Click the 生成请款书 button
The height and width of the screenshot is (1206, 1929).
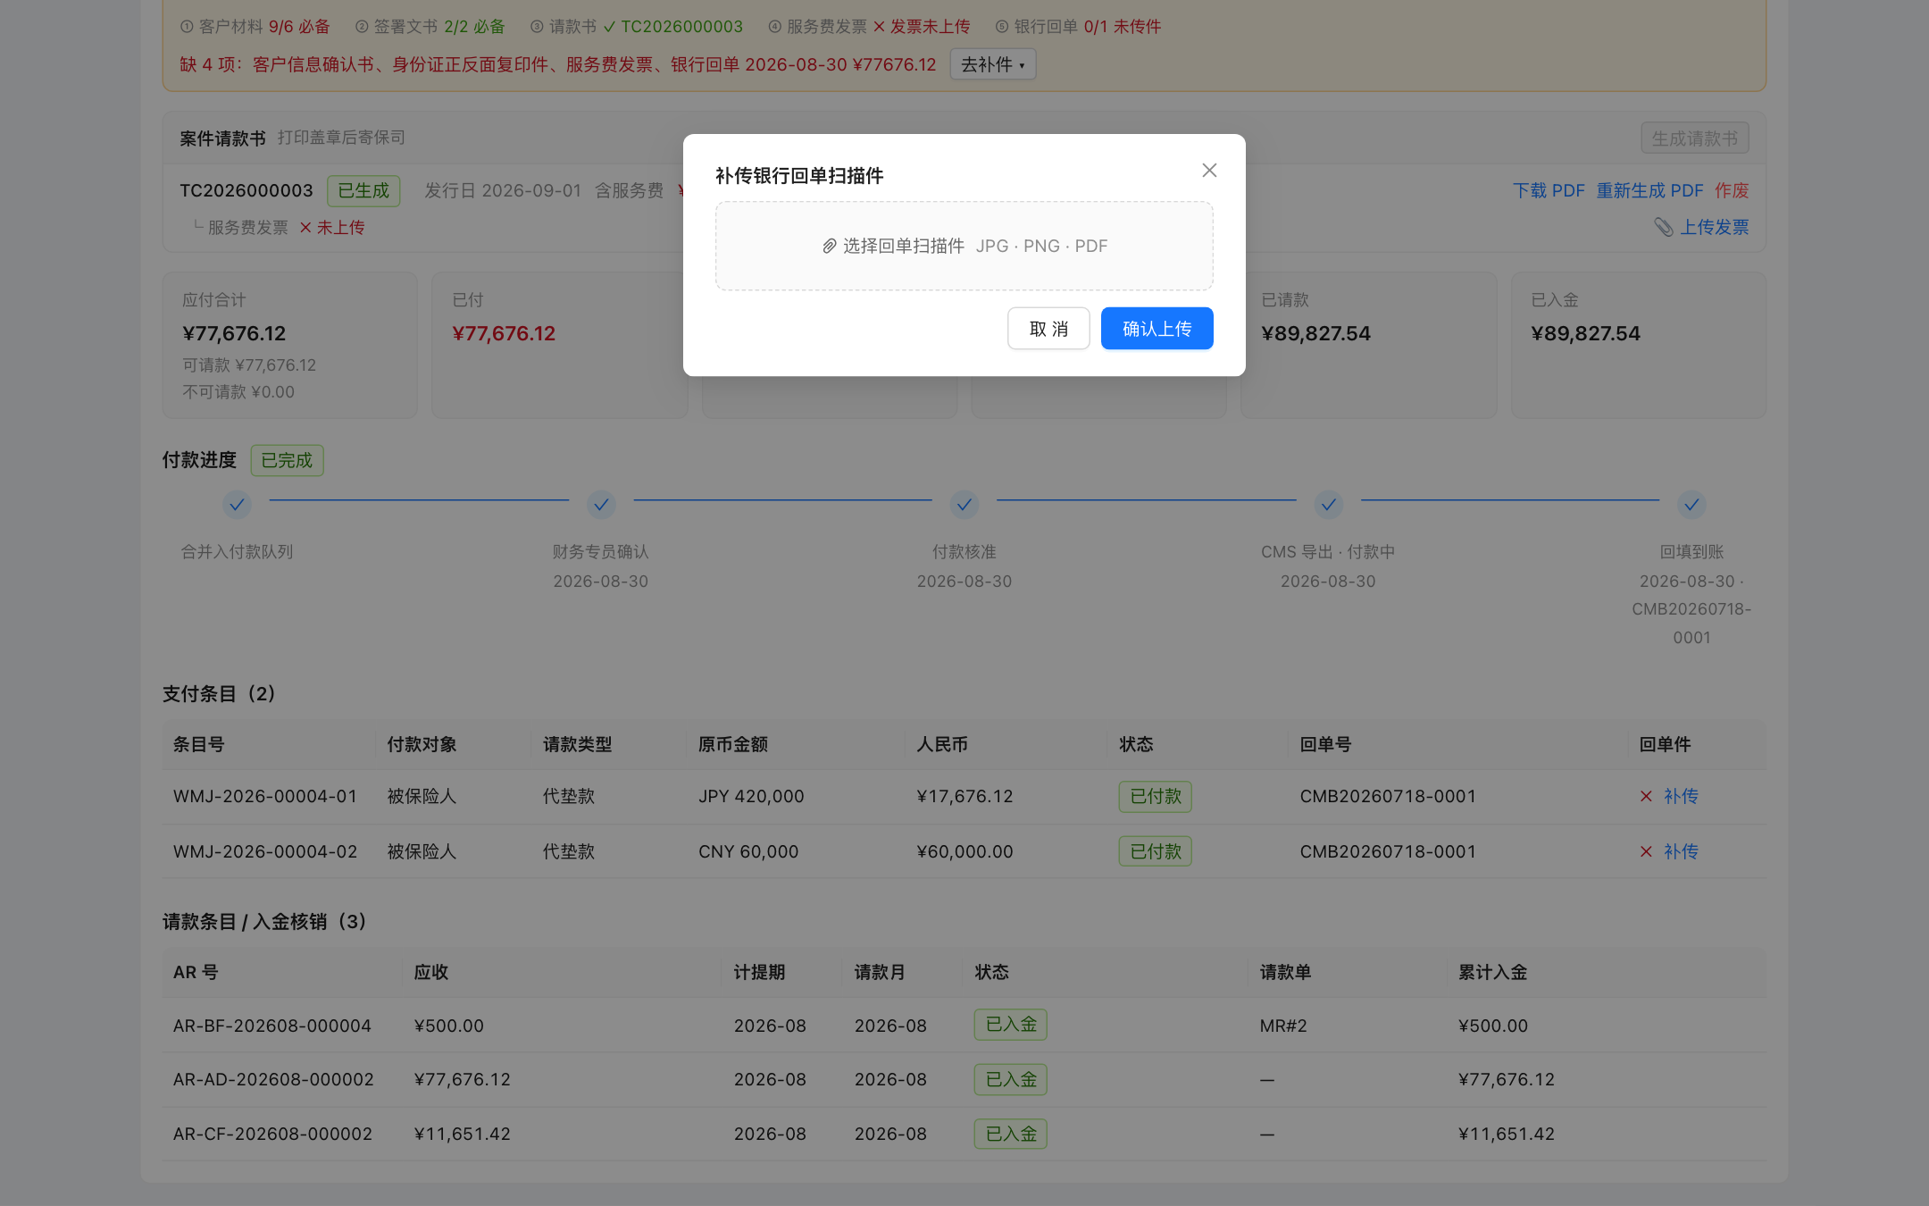point(1694,138)
